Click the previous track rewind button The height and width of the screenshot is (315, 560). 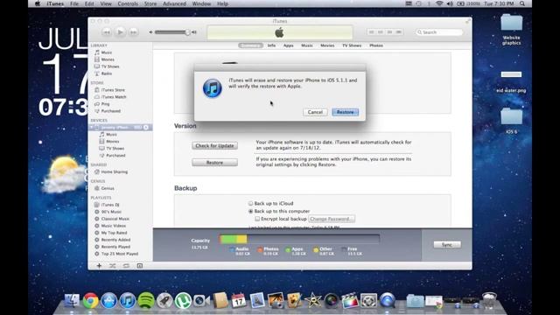(x=107, y=32)
